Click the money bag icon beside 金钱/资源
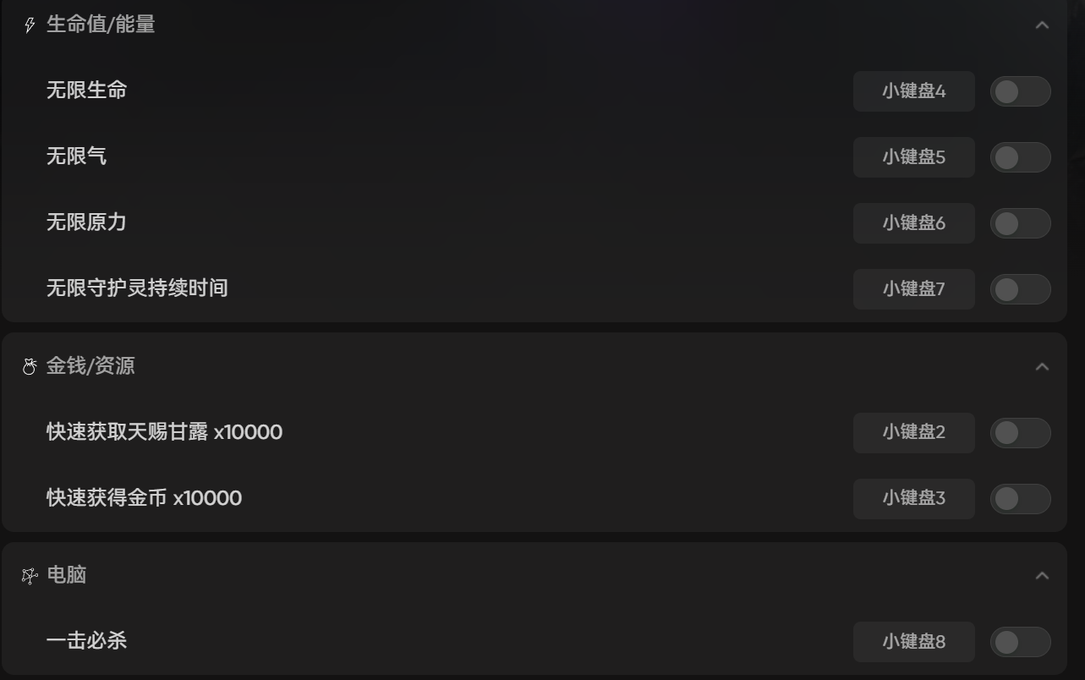Image resolution: width=1085 pixels, height=680 pixels. pos(30,367)
